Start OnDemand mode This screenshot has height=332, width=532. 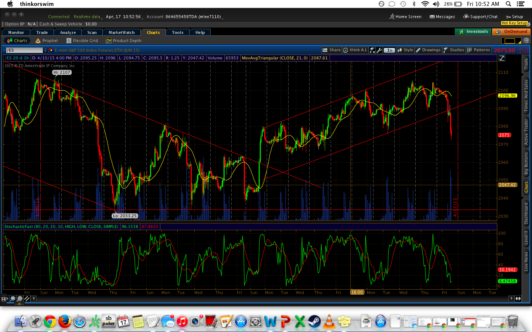(512, 32)
